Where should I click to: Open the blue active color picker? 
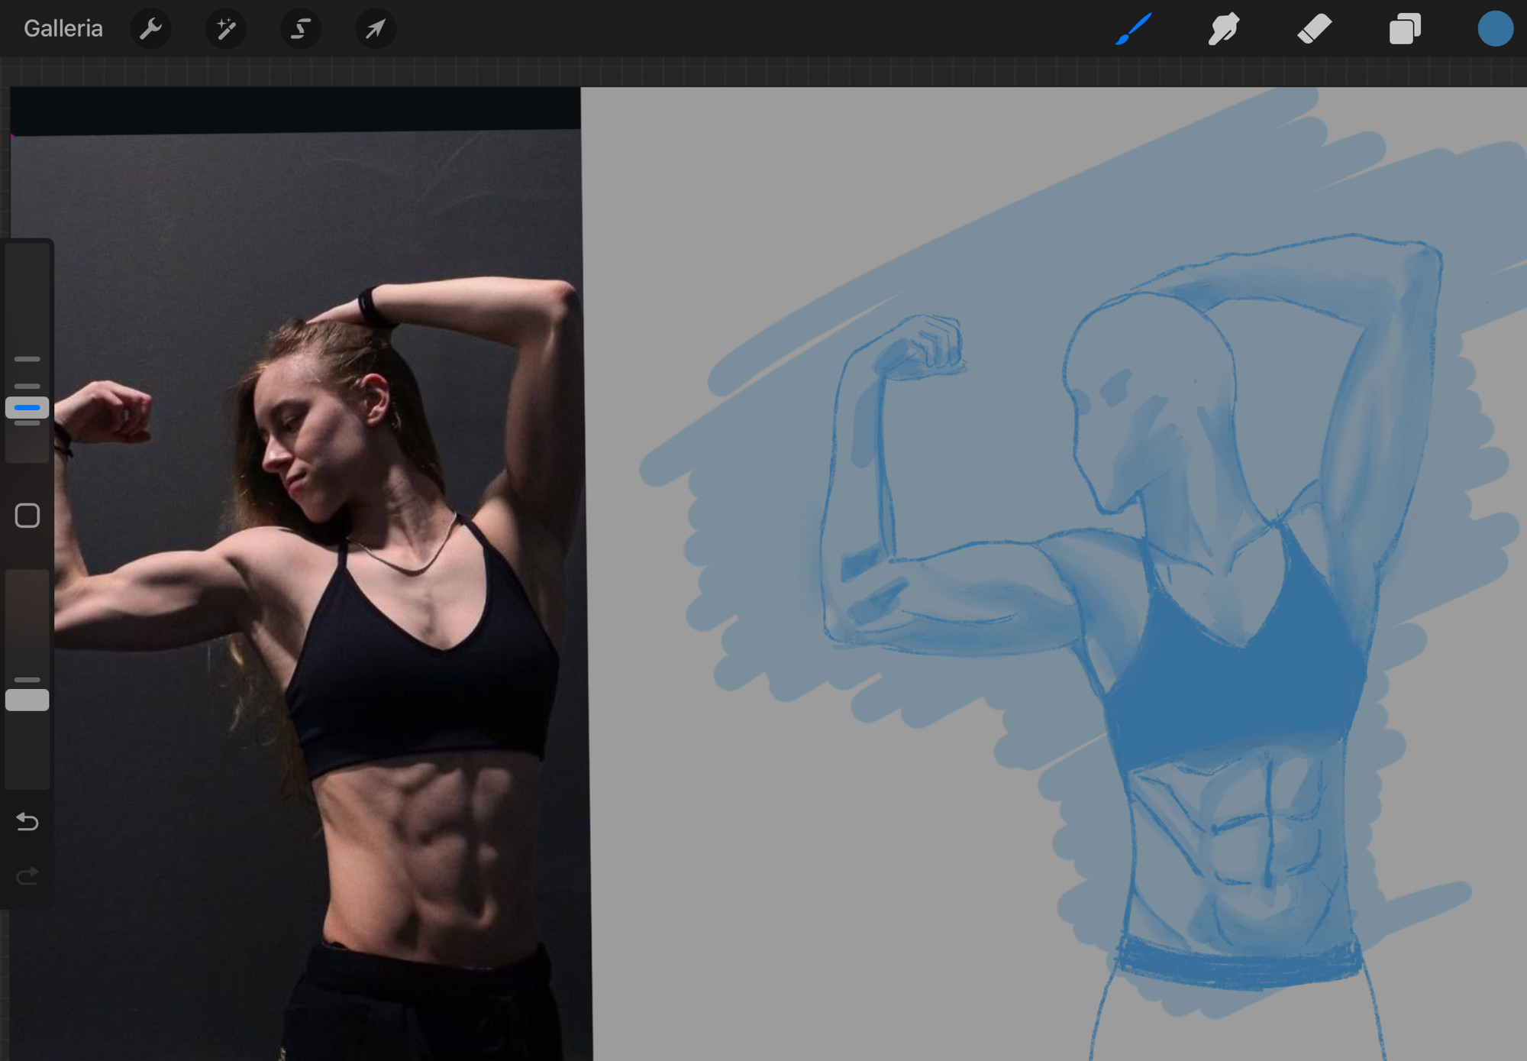(x=1495, y=29)
